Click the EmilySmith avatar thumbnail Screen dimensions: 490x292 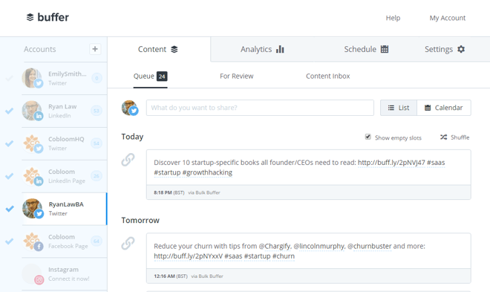pos(32,78)
